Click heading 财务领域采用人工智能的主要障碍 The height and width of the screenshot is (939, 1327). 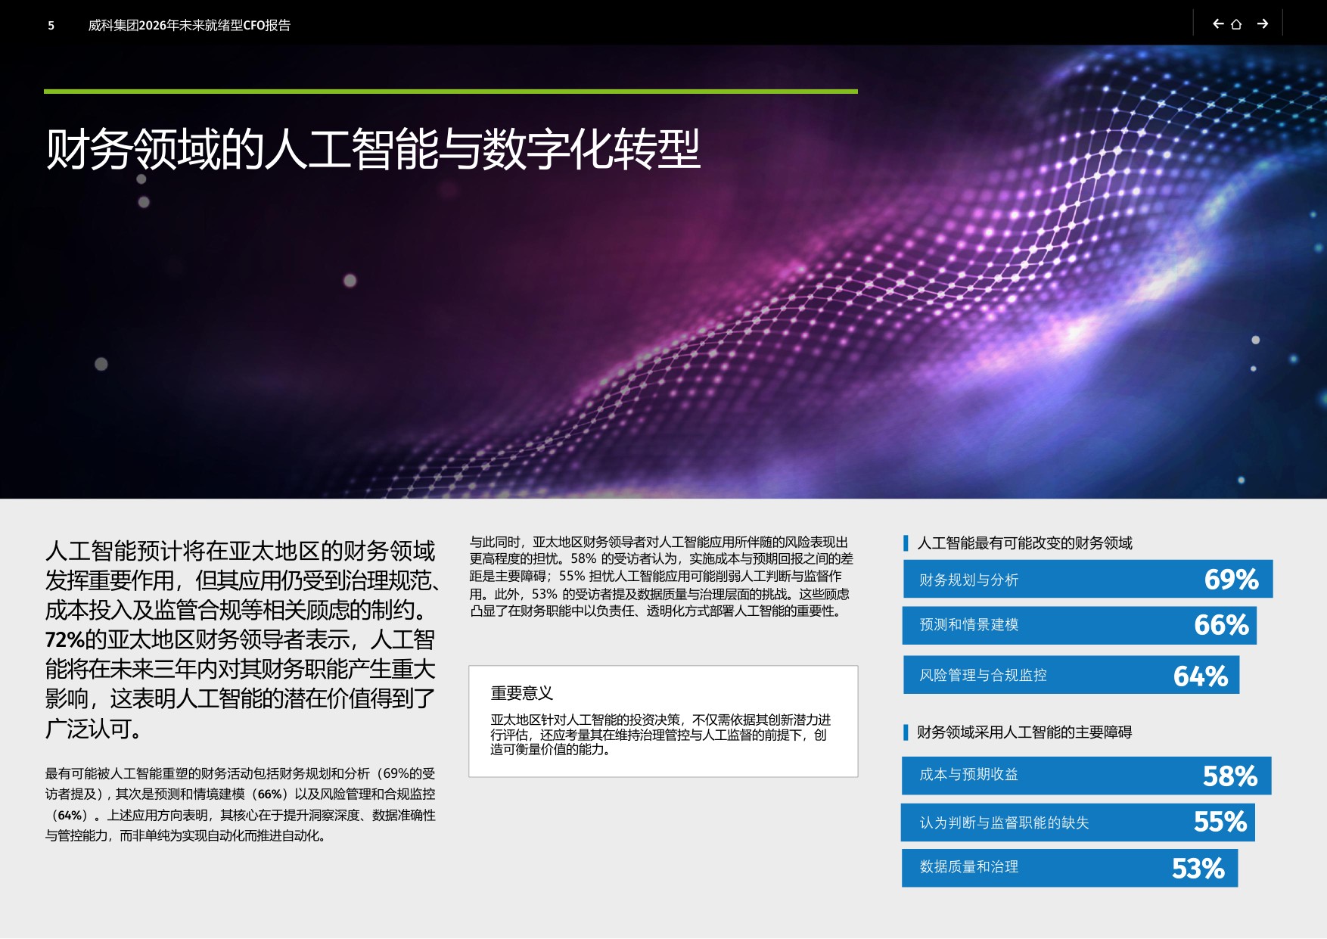tap(1024, 732)
